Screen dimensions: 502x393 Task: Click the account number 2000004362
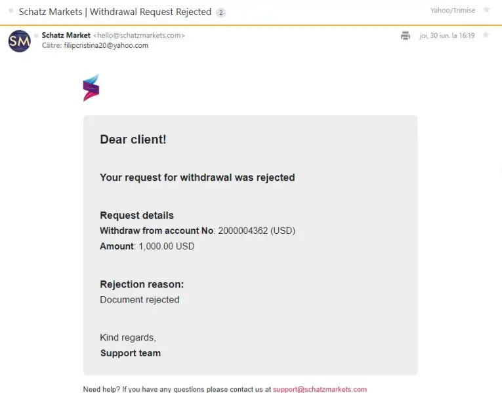[243, 231]
